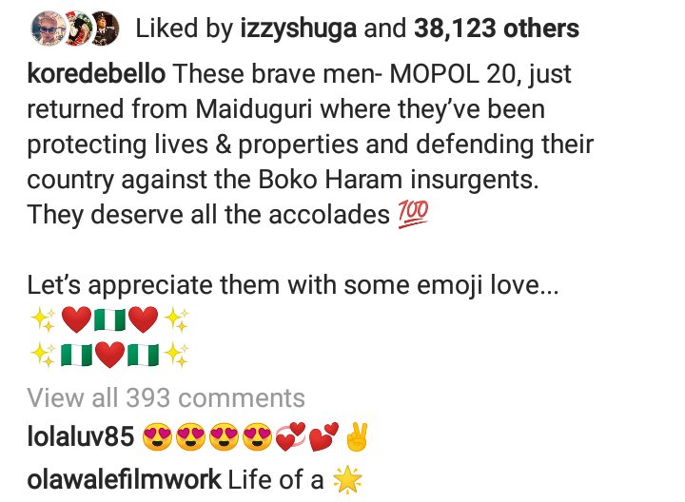Screen dimensions: 685x502
Task: View the 38,123 others who liked
Action: tap(497, 28)
